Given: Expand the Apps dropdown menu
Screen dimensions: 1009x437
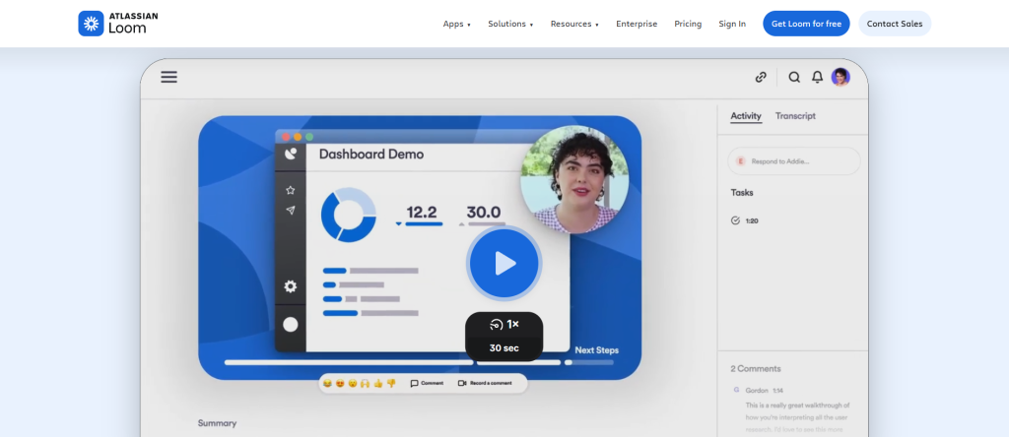Looking at the screenshot, I should 456,24.
